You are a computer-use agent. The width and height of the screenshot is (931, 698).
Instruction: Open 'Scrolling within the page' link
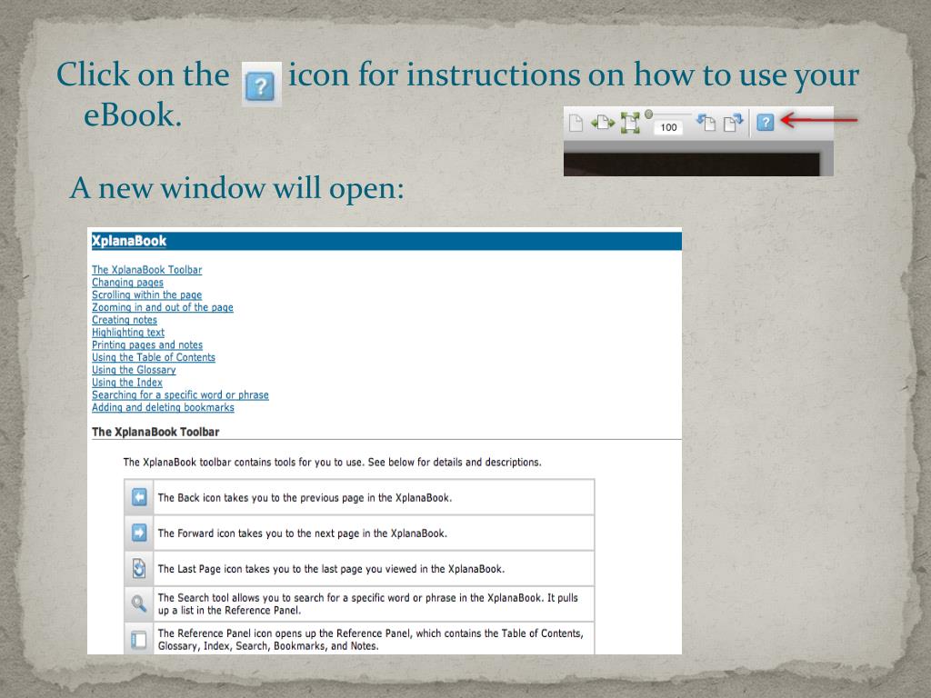pos(146,295)
